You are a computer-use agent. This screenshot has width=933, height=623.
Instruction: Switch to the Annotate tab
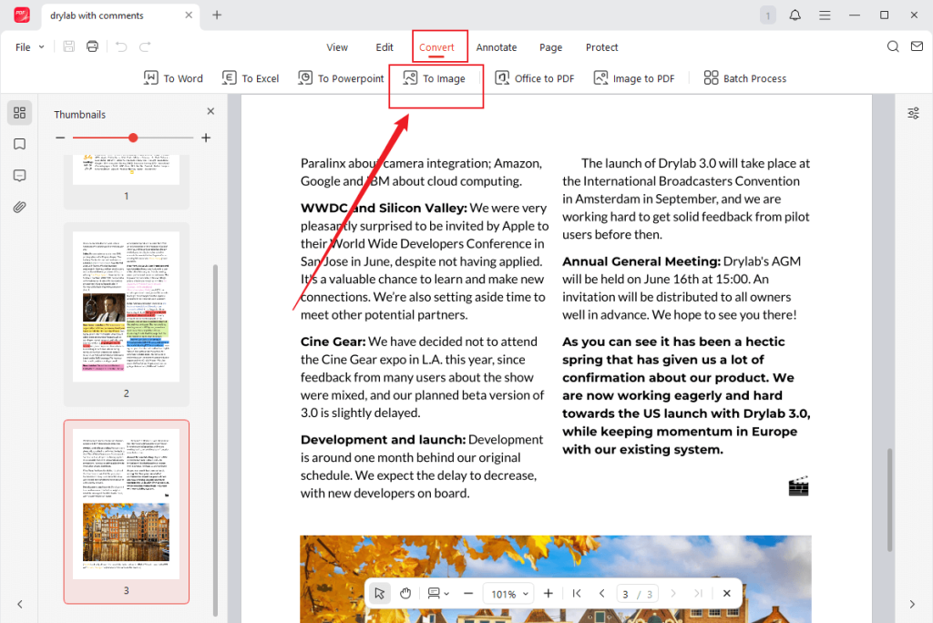(x=496, y=46)
